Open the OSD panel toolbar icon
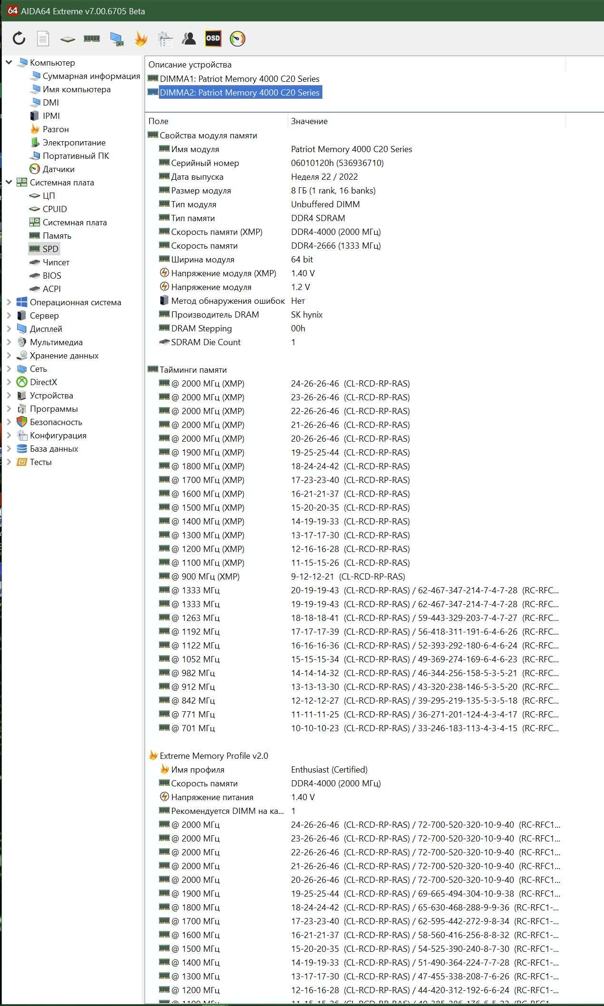Screen dimensions: 604x1006 click(x=213, y=39)
